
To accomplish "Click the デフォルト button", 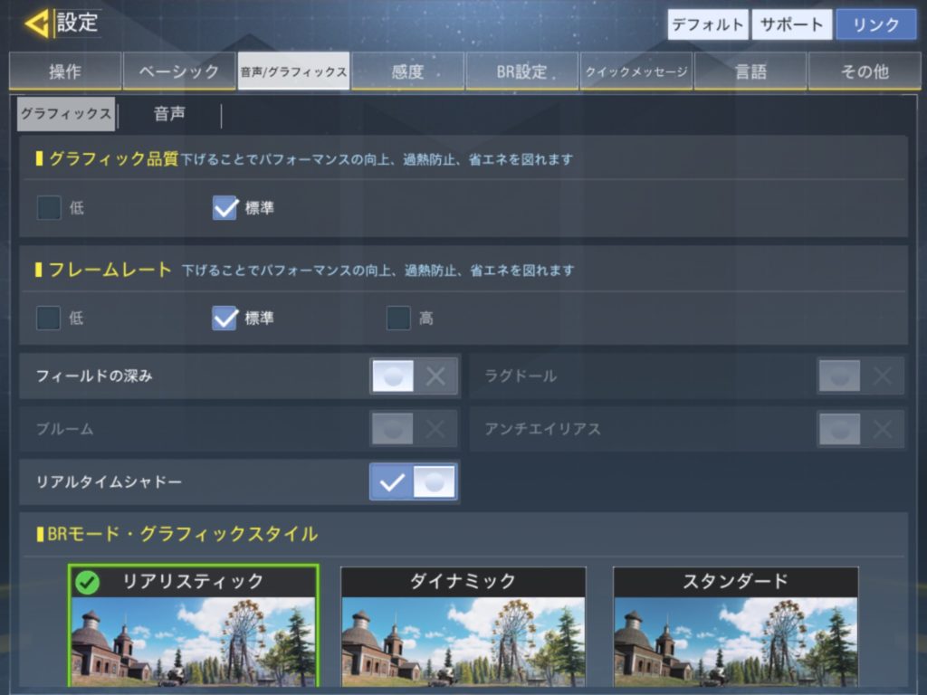I will pos(708,24).
